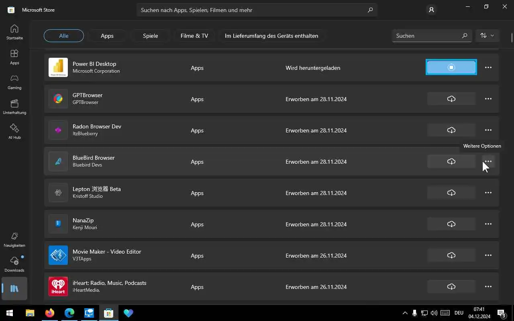The width and height of the screenshot is (514, 321).
Task: Open NanaZip title
Action: 83,220
